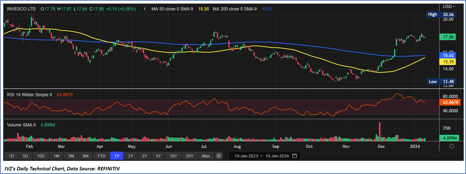This screenshot has width=466, height=174.
Task: Click the Volume SMA 9 label
Action: pos(21,125)
